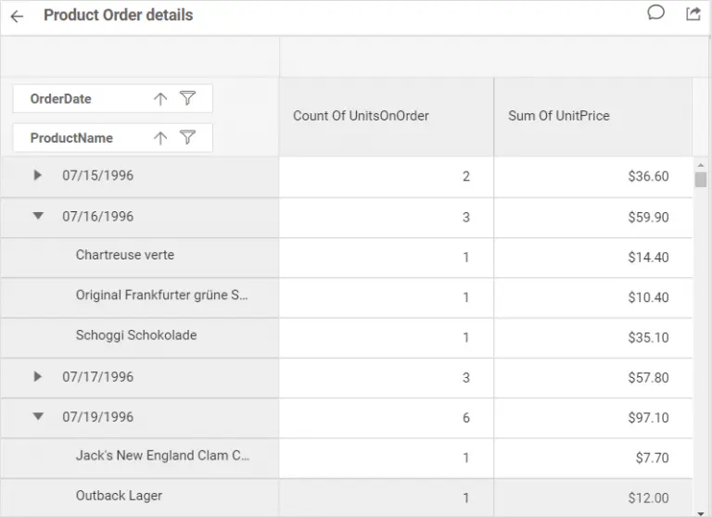Viewport: 712px width, 517px height.
Task: Select the Chartreuse verte row
Action: tap(125, 256)
